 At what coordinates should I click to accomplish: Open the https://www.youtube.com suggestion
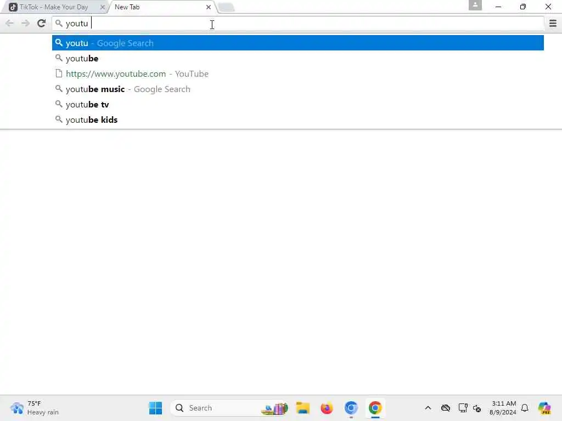pyautogui.click(x=298, y=74)
